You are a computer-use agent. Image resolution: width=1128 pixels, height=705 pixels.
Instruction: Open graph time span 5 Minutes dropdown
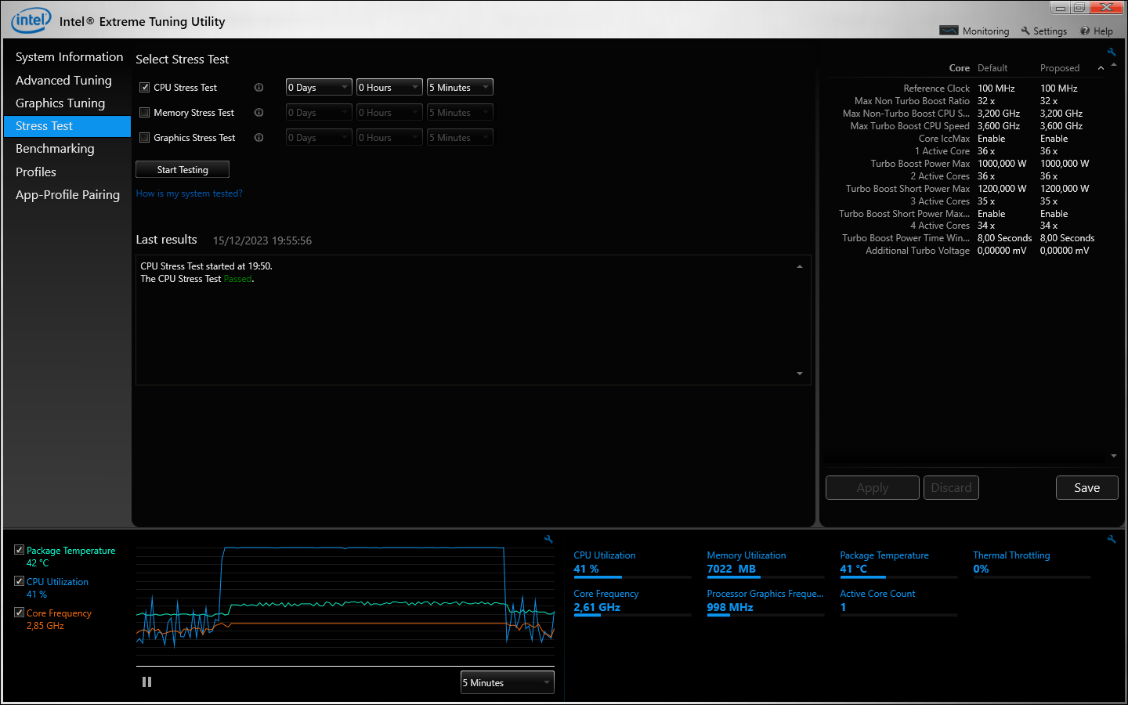tap(507, 682)
